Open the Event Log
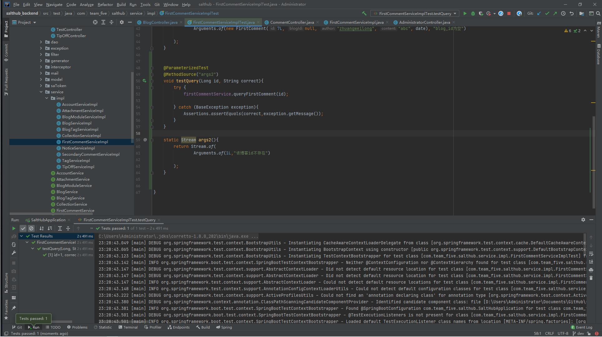 (581, 327)
